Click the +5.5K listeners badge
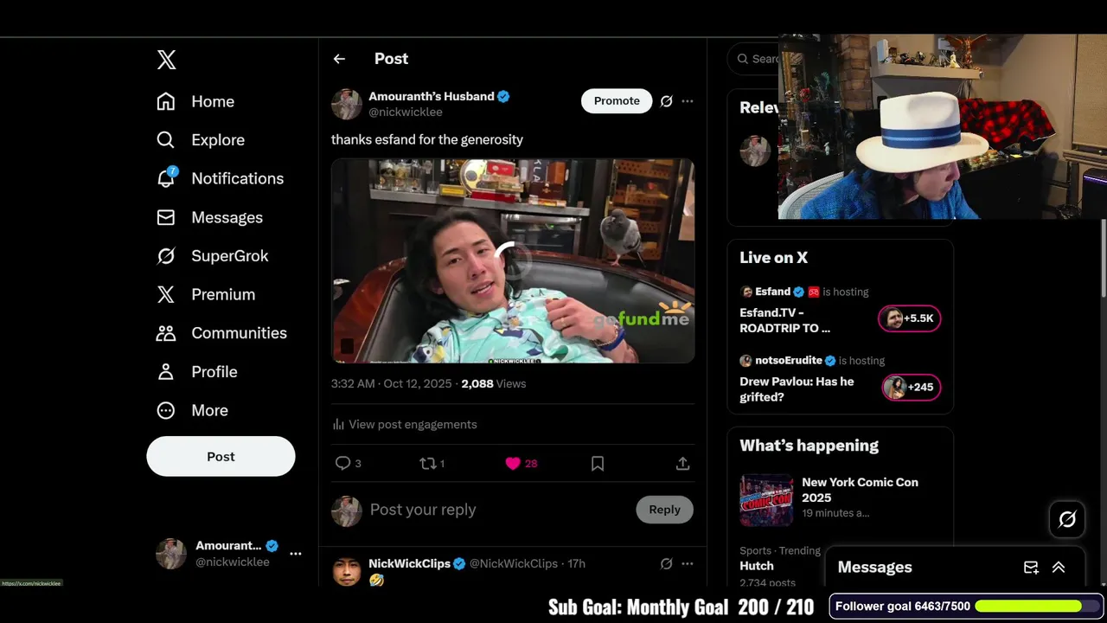 [910, 318]
